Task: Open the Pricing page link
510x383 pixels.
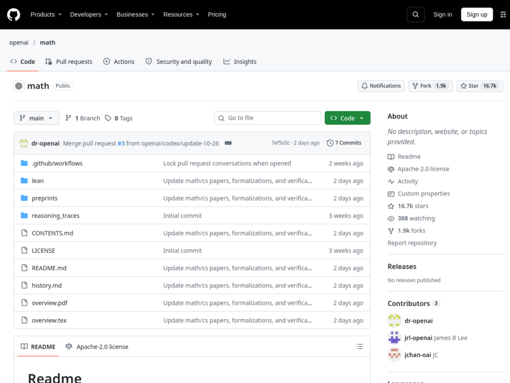Action: [x=217, y=15]
